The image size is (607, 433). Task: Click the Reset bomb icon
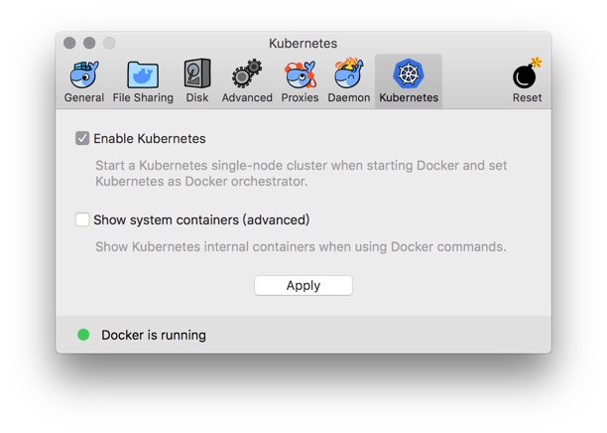click(527, 73)
